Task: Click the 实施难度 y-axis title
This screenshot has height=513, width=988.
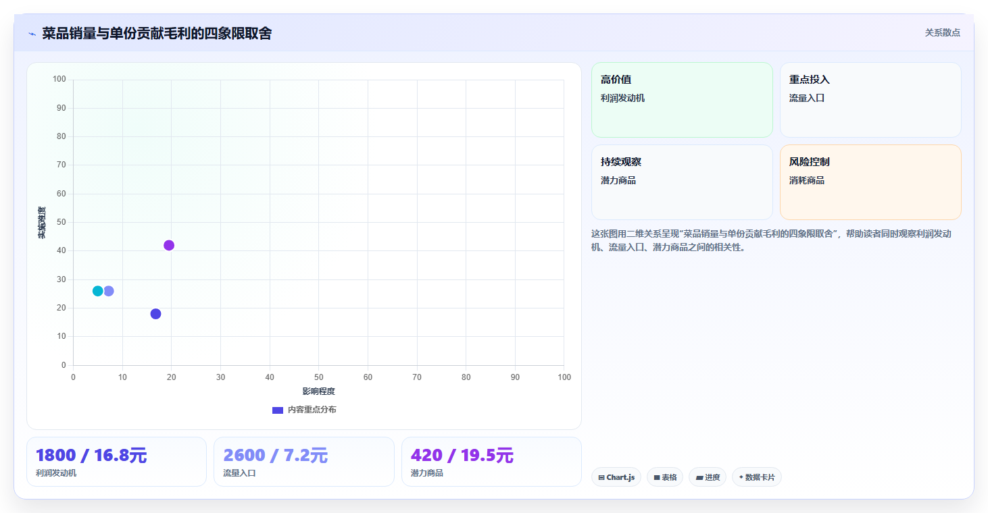Action: click(42, 223)
